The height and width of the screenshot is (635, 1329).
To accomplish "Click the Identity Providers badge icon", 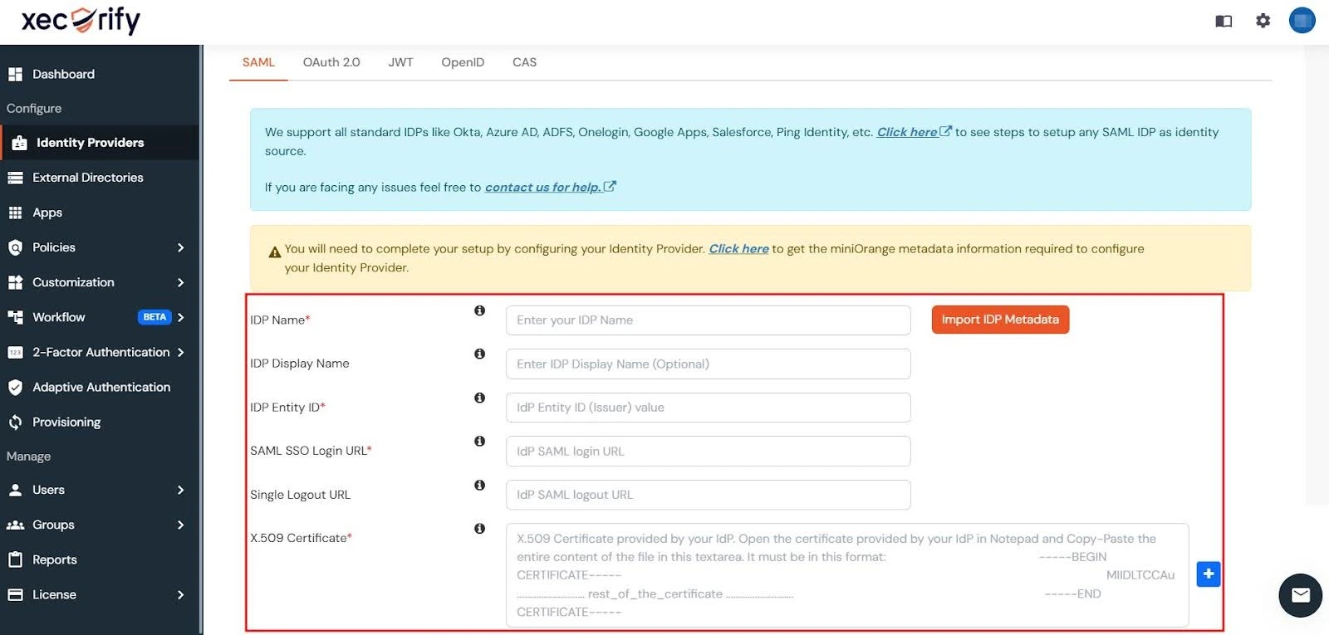I will (20, 143).
